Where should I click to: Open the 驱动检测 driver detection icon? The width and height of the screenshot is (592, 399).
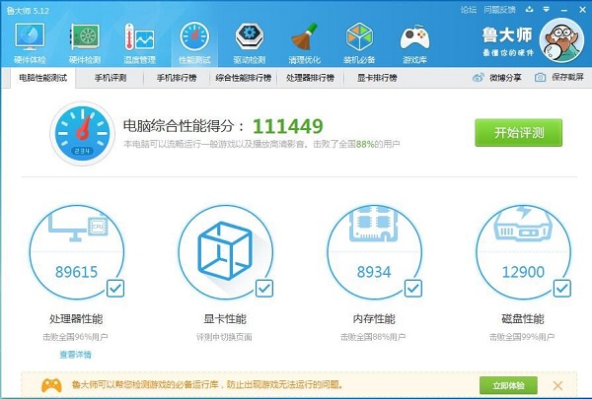click(x=250, y=42)
